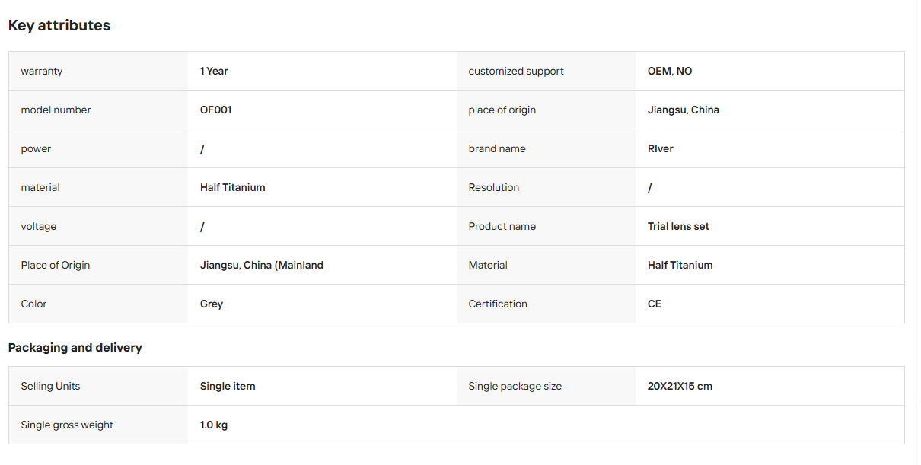Click the 'Trial lens set' value
The height and width of the screenshot is (465, 921).
678,226
